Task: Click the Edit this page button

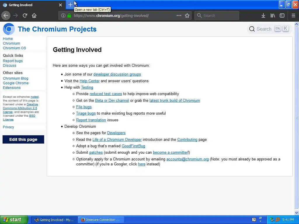Action: [x=23, y=139]
